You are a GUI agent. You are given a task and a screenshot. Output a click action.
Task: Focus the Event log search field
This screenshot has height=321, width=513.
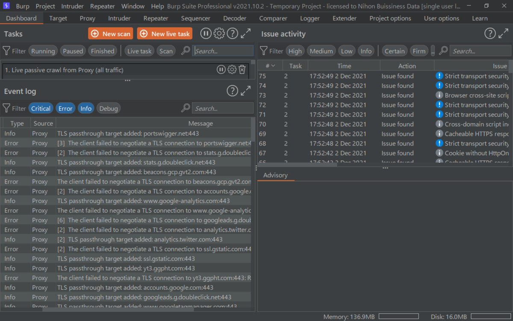click(223, 108)
